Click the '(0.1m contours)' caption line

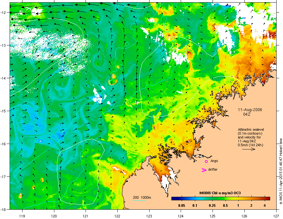250,134
